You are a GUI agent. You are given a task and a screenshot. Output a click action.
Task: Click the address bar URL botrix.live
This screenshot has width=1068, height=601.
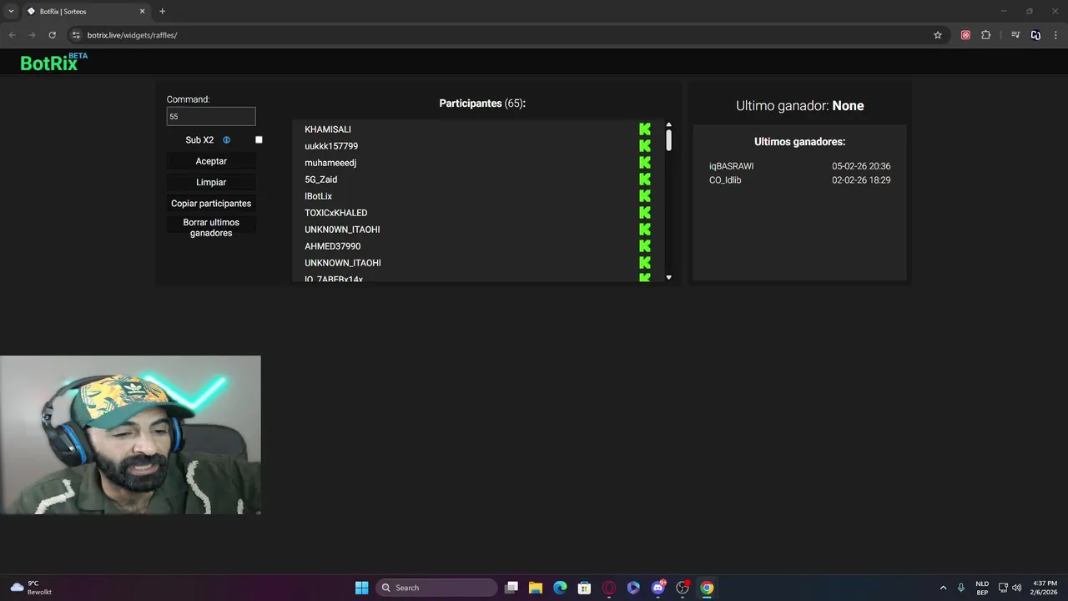point(132,35)
